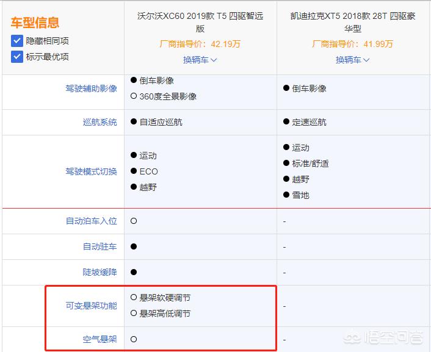Open the 驾驶模式切换 spec link

point(91,171)
